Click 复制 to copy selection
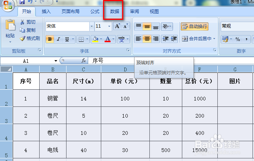Image resolution: width=254 pixels, height=161 pixels. pos(28,30)
